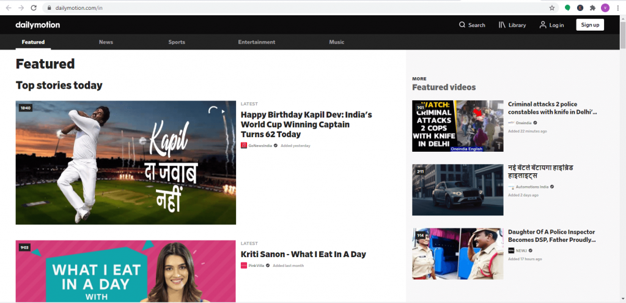Click the Log in person icon
Viewport: 626px width, 303px height.
click(543, 24)
